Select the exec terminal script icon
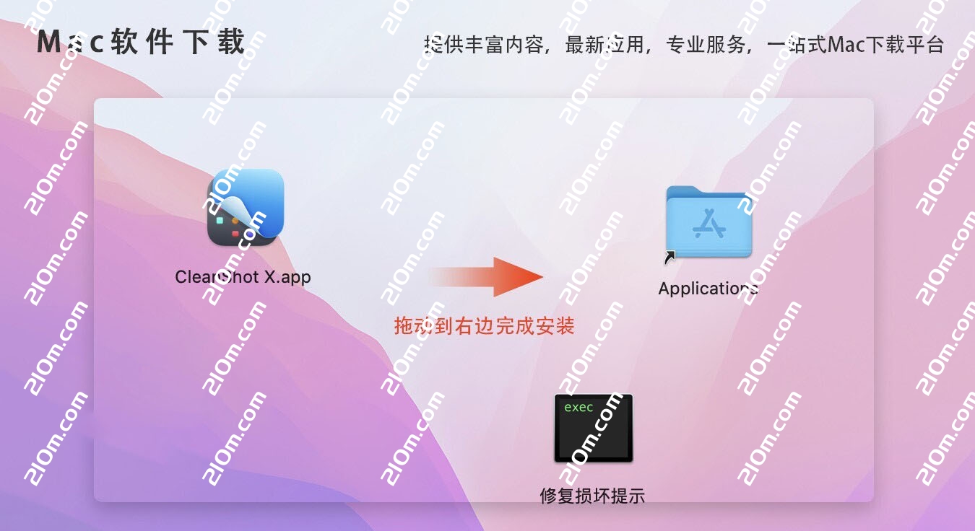The image size is (975, 531). tap(594, 428)
